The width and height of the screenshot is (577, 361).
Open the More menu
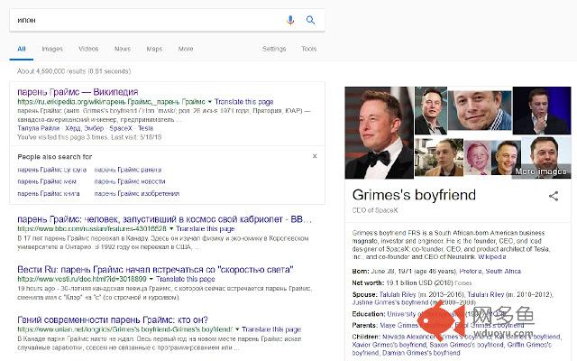186,49
